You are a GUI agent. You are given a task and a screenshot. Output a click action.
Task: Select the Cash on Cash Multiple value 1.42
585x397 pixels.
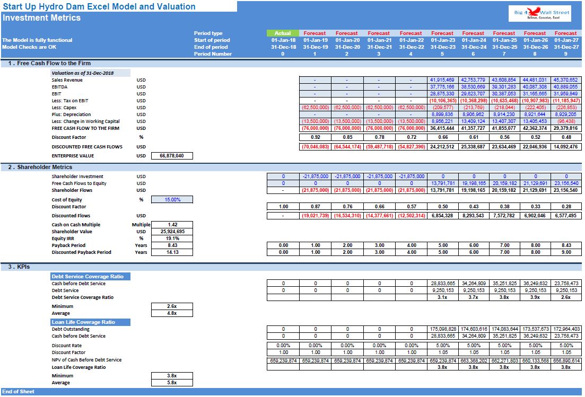(x=172, y=225)
